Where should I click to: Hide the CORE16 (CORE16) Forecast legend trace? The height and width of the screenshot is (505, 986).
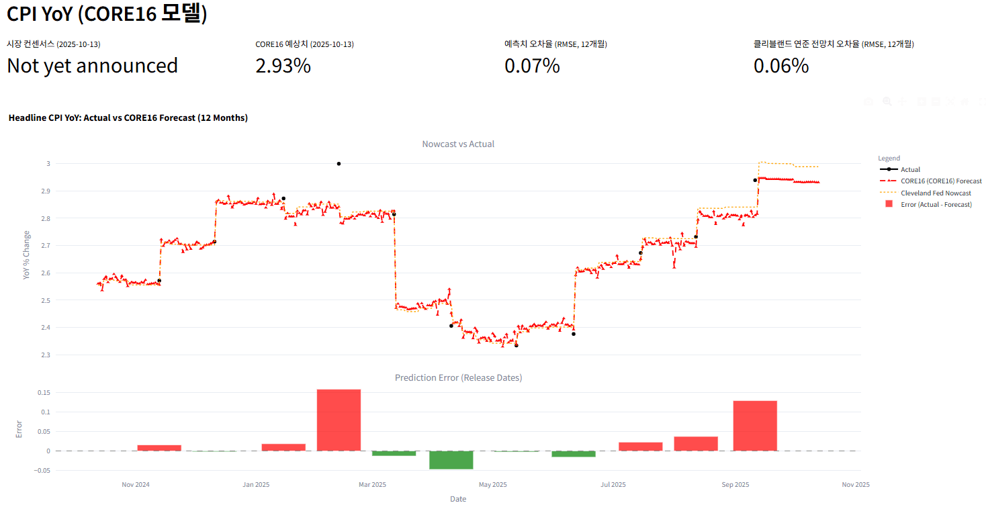[x=940, y=181]
